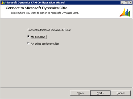Select the My company radio button
The image size is (133, 99).
coord(28,37)
